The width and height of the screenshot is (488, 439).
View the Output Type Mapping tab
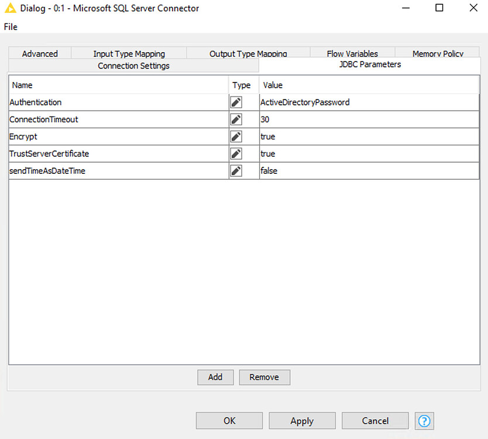(x=248, y=53)
